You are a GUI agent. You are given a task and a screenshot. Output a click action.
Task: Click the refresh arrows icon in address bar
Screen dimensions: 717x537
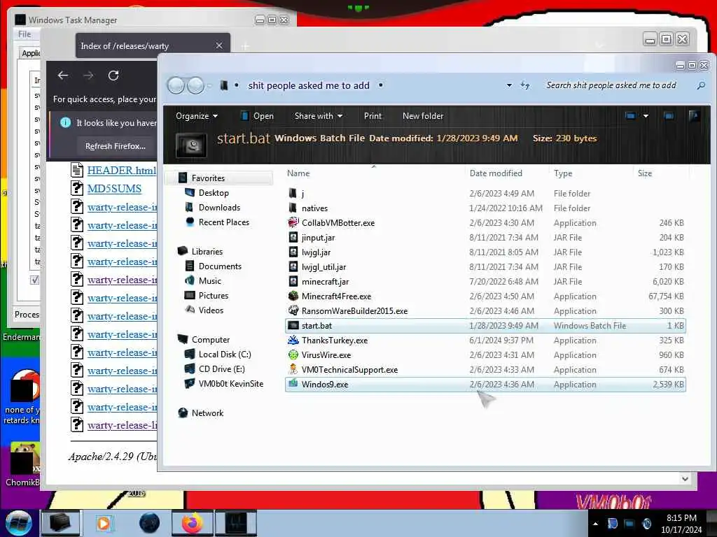[525, 85]
